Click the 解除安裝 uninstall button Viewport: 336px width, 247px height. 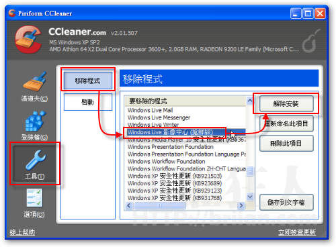tap(286, 103)
